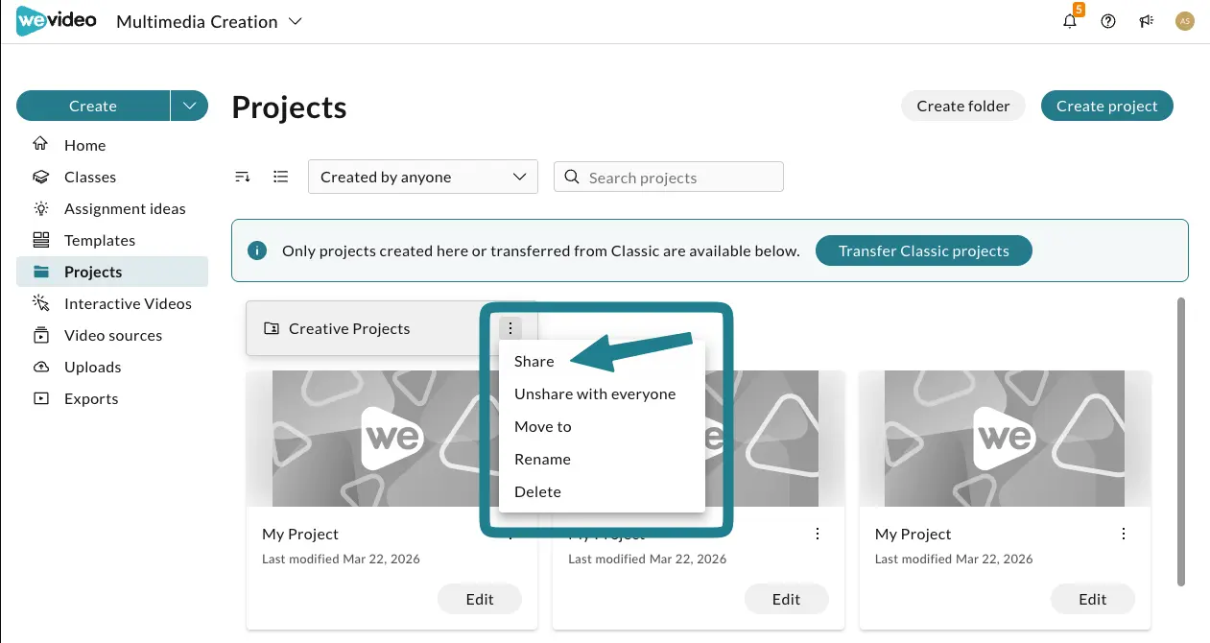Expand the Create button dropdown arrow
Screen dimensions: 1210x643
coord(189,106)
